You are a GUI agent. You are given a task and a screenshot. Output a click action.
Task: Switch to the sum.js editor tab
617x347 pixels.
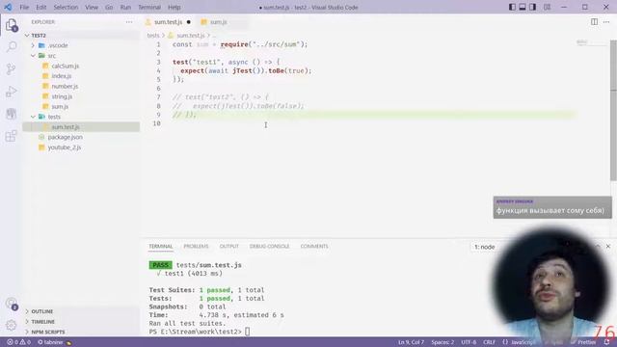[219, 22]
